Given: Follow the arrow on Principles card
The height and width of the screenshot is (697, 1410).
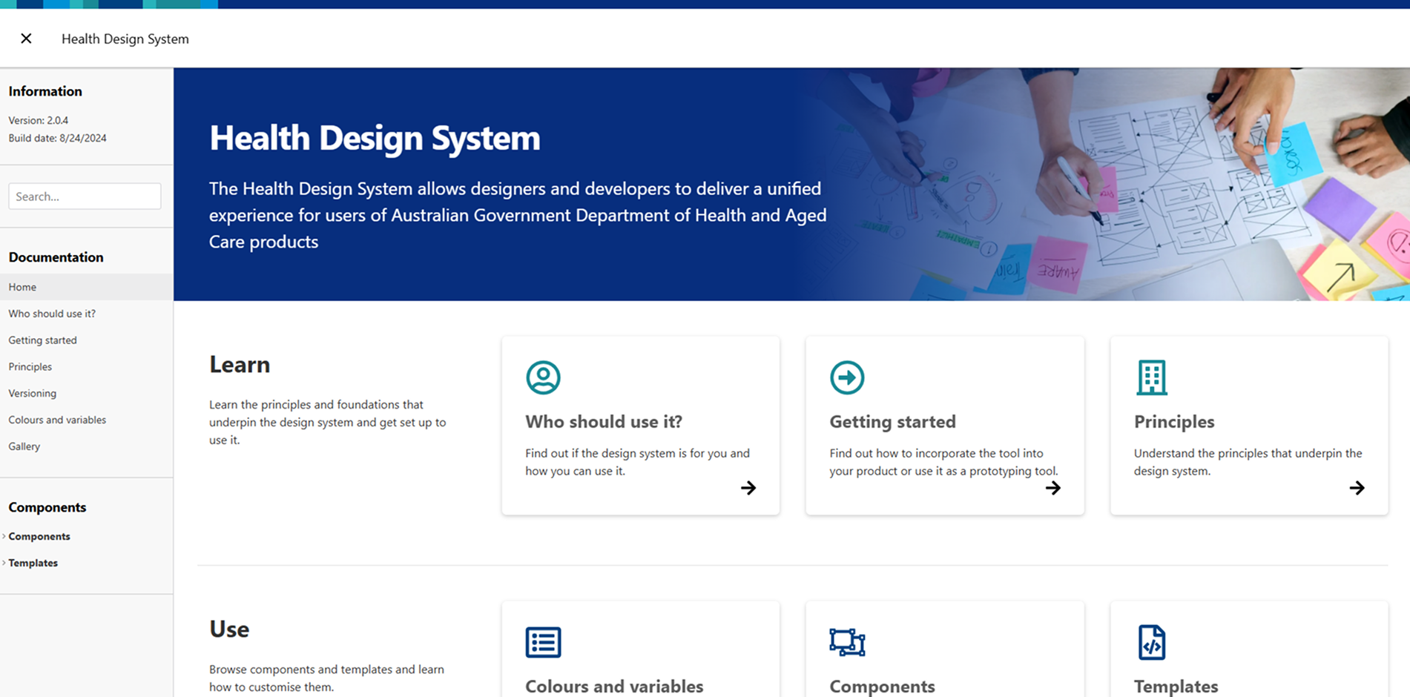Looking at the screenshot, I should click(1357, 488).
